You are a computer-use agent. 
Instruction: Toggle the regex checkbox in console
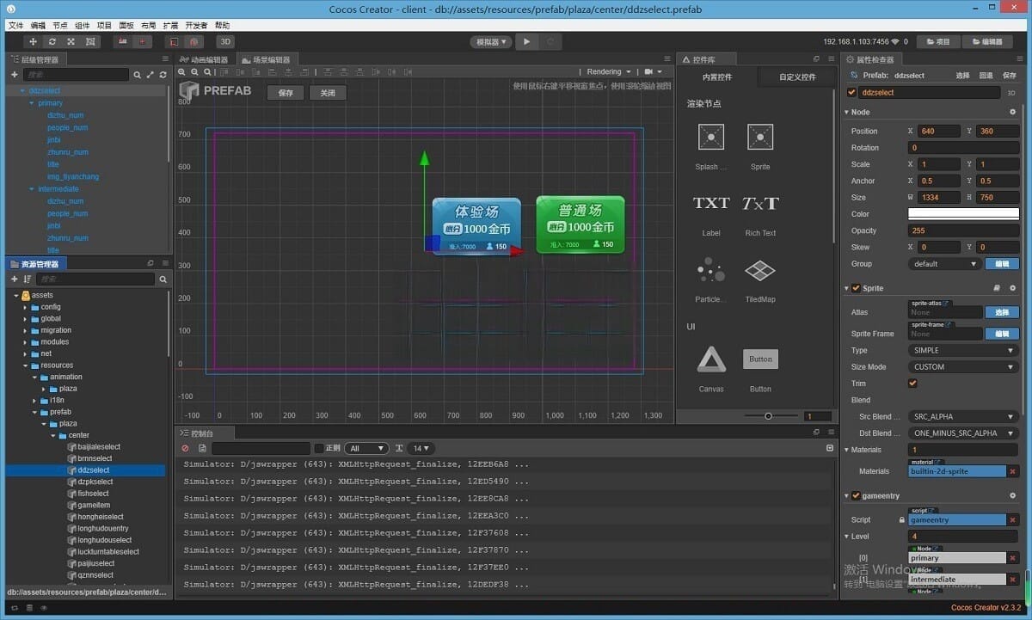[319, 448]
